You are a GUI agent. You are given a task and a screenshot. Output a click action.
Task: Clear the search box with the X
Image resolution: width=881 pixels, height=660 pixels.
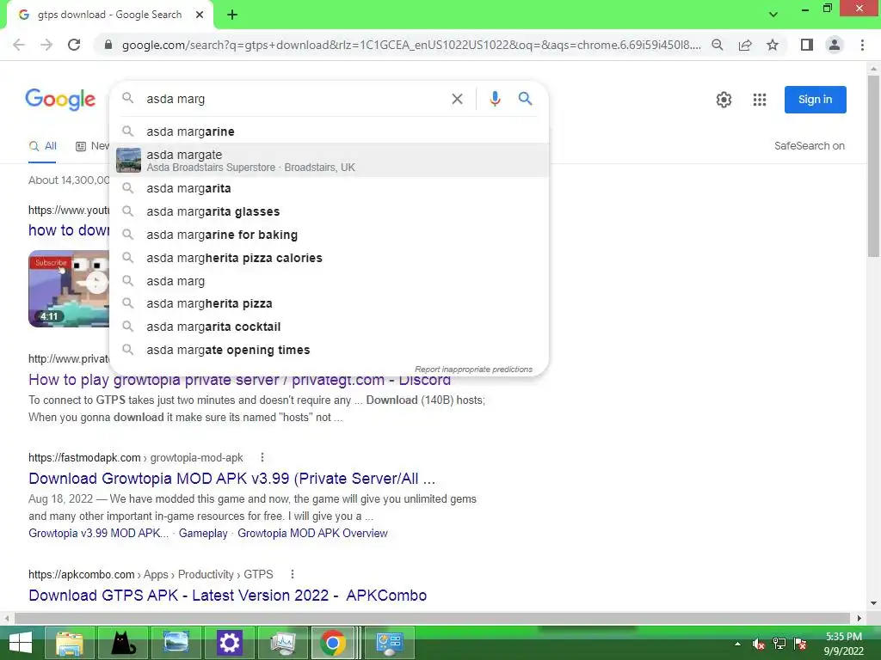click(458, 99)
